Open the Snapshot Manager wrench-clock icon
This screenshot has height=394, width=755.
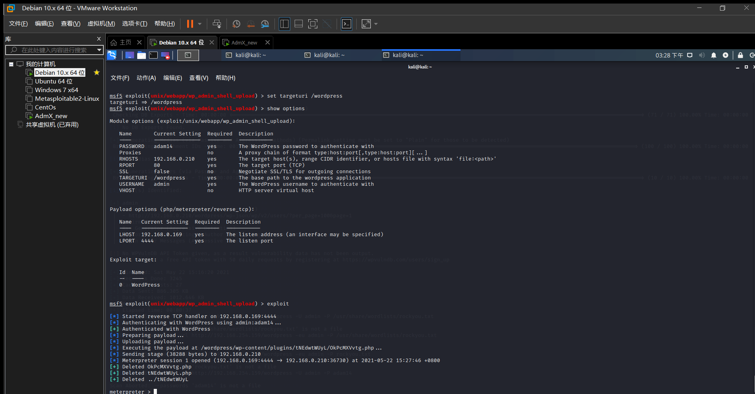265,24
